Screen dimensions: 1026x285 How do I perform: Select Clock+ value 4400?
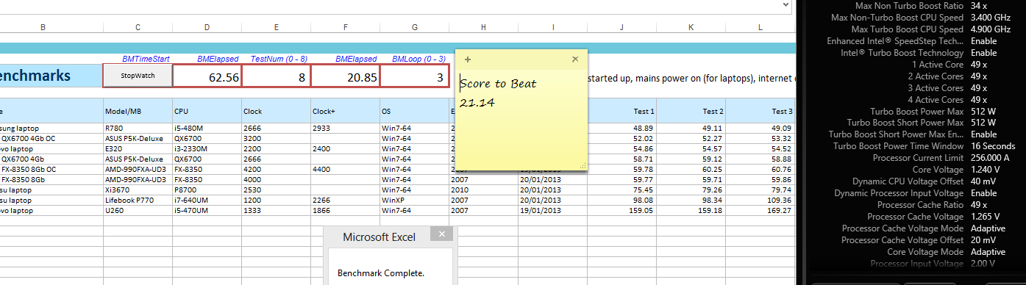pos(345,169)
